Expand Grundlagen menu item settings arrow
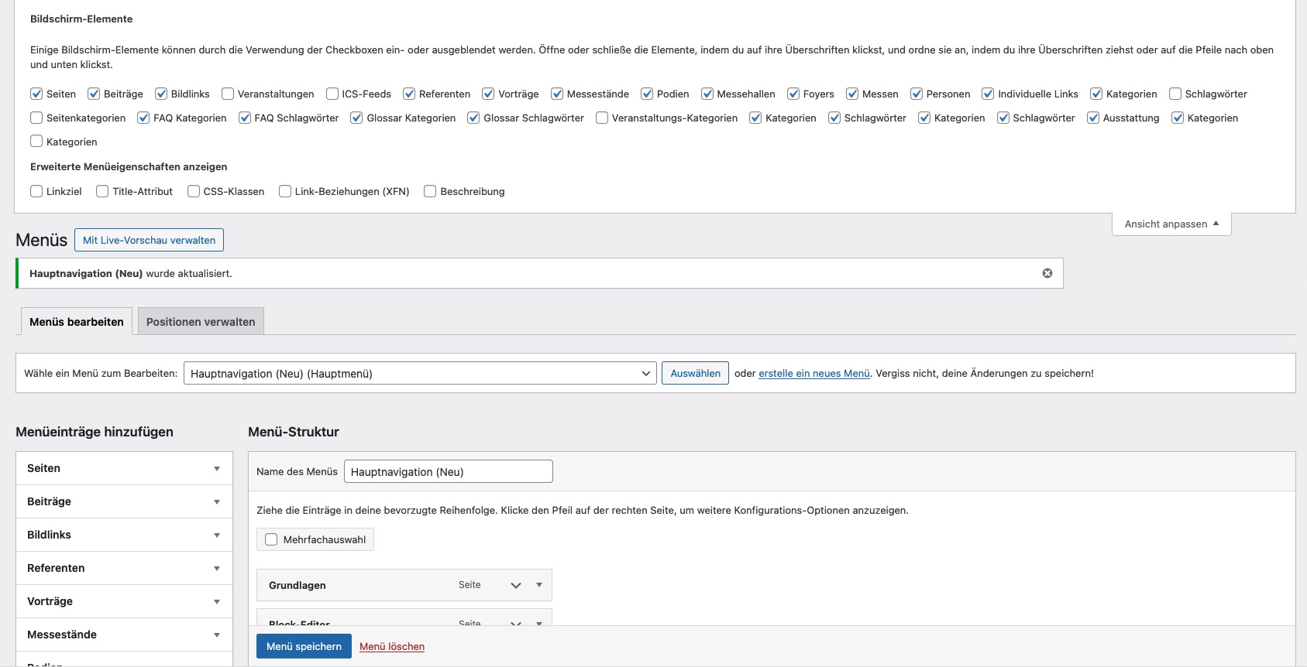Image resolution: width=1307 pixels, height=667 pixels. (x=539, y=585)
